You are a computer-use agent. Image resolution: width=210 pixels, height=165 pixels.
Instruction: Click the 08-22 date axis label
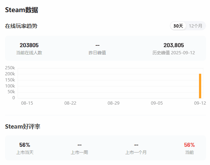70,103
